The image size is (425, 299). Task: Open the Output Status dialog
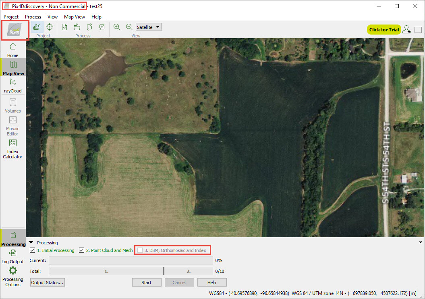point(47,283)
